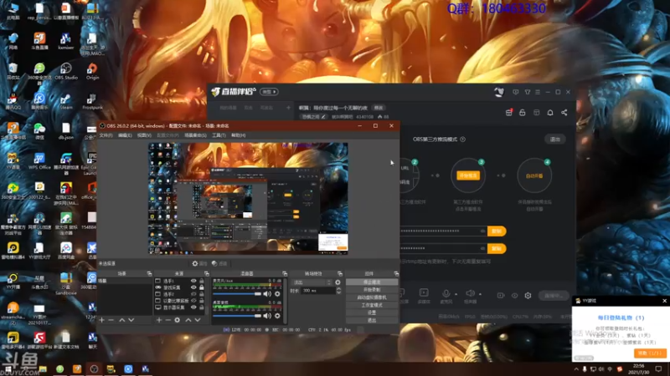Open 多媒体 media icon in 直播伴侣
Image resolution: width=670 pixels, height=376 pixels.
point(424,292)
